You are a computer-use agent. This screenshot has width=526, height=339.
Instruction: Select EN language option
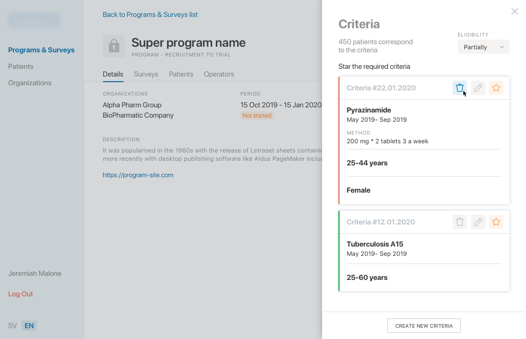pyautogui.click(x=29, y=326)
